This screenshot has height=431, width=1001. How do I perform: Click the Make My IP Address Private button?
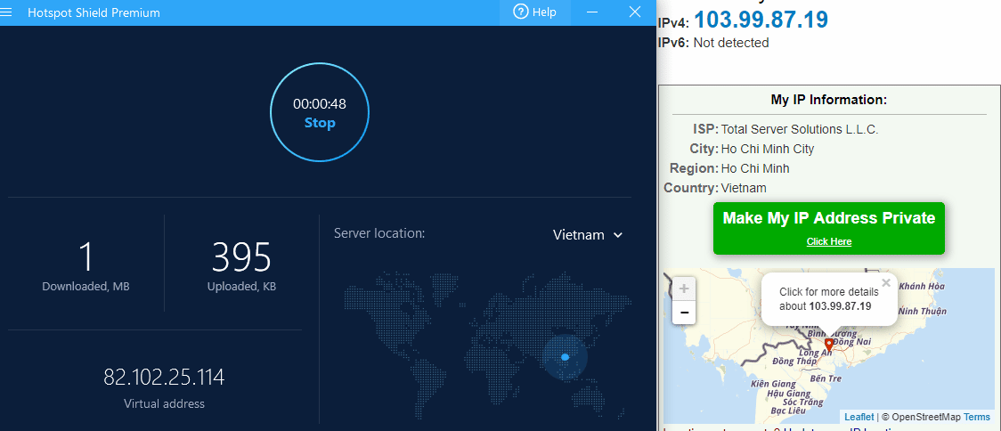tap(828, 228)
